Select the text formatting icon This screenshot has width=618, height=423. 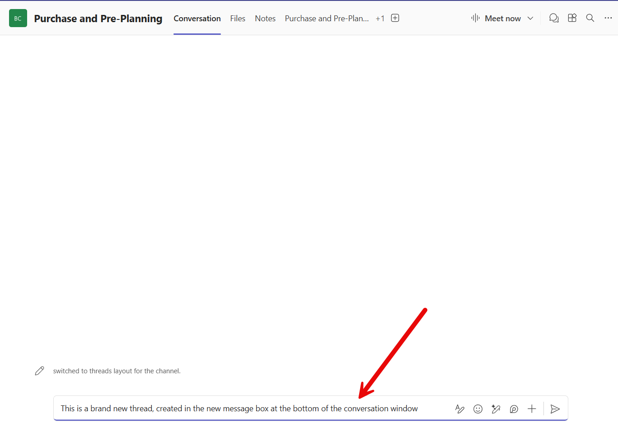(460, 409)
